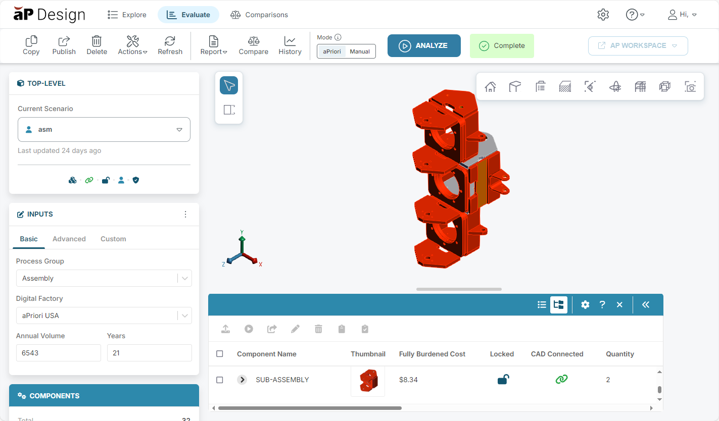This screenshot has width=719, height=421.
Task: Select the Advanced inputs tab
Action: pos(69,239)
